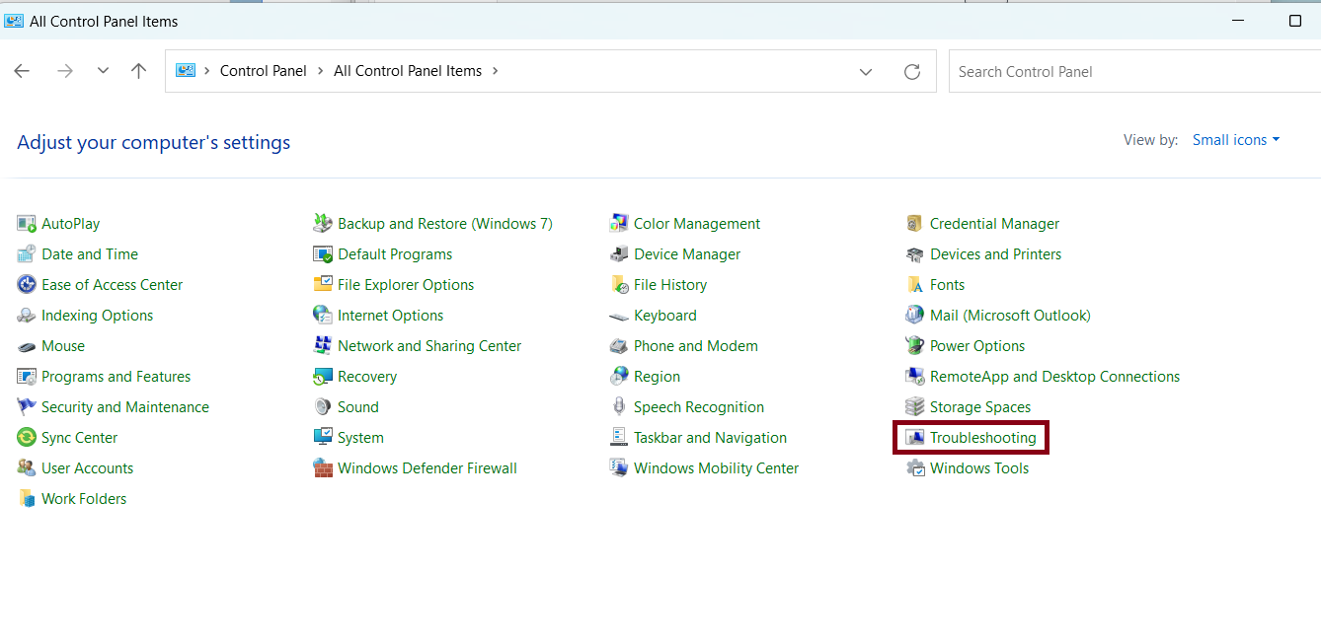The image size is (1321, 643).
Task: Open the View by Small icons dropdown
Action: [x=1235, y=140]
